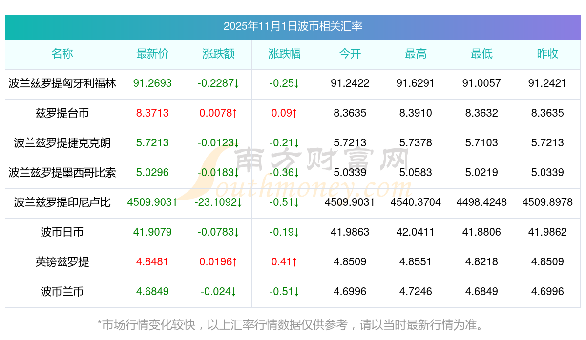The width and height of the screenshot is (586, 340).
Task: Select the red value 8.3713
Action: (x=152, y=113)
